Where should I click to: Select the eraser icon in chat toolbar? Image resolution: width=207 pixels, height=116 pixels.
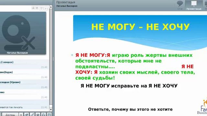point(27,115)
